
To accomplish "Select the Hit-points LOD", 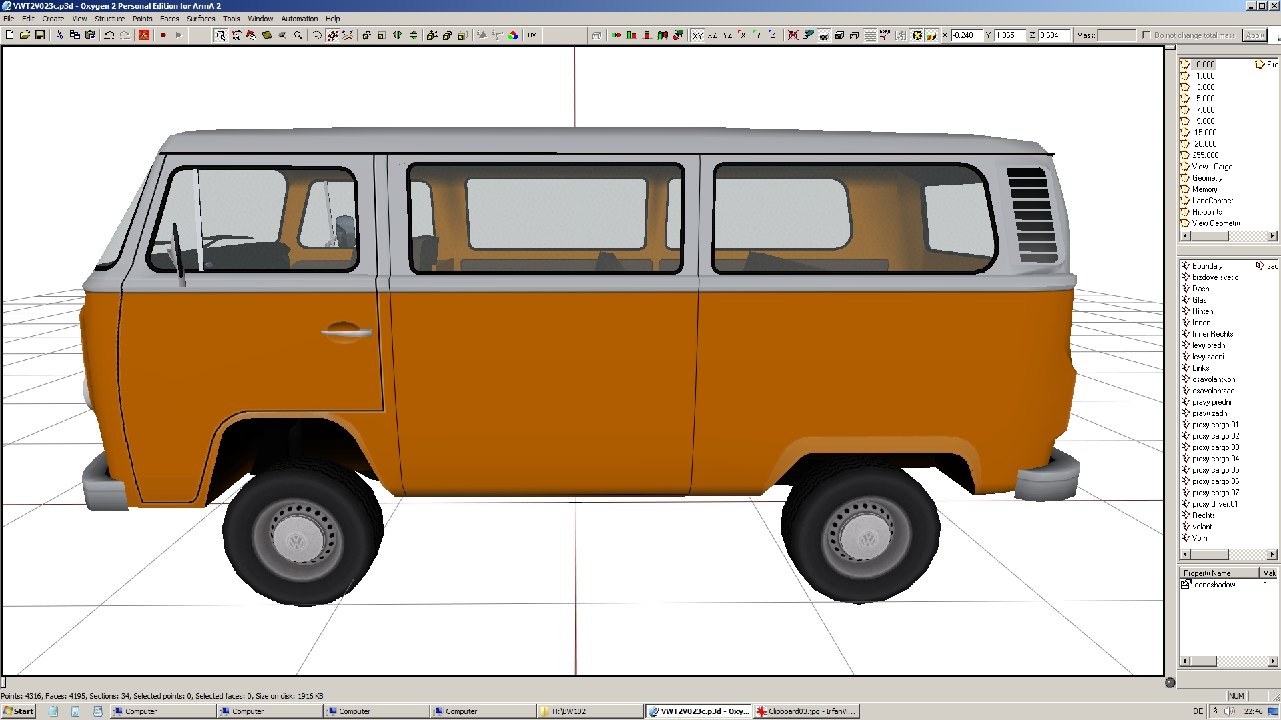I will click(1207, 212).
